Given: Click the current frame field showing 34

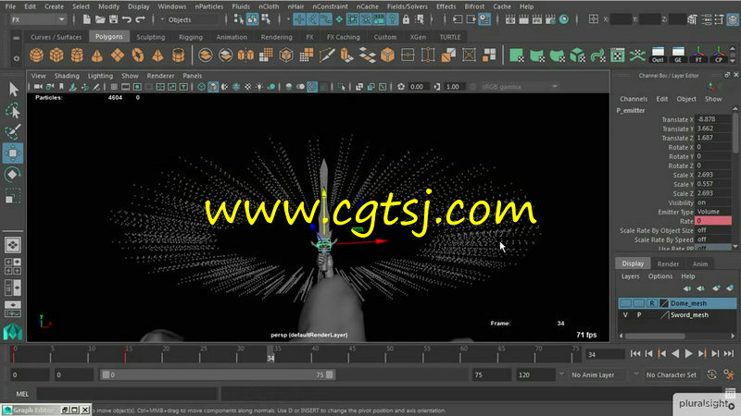Looking at the screenshot, I should [605, 354].
